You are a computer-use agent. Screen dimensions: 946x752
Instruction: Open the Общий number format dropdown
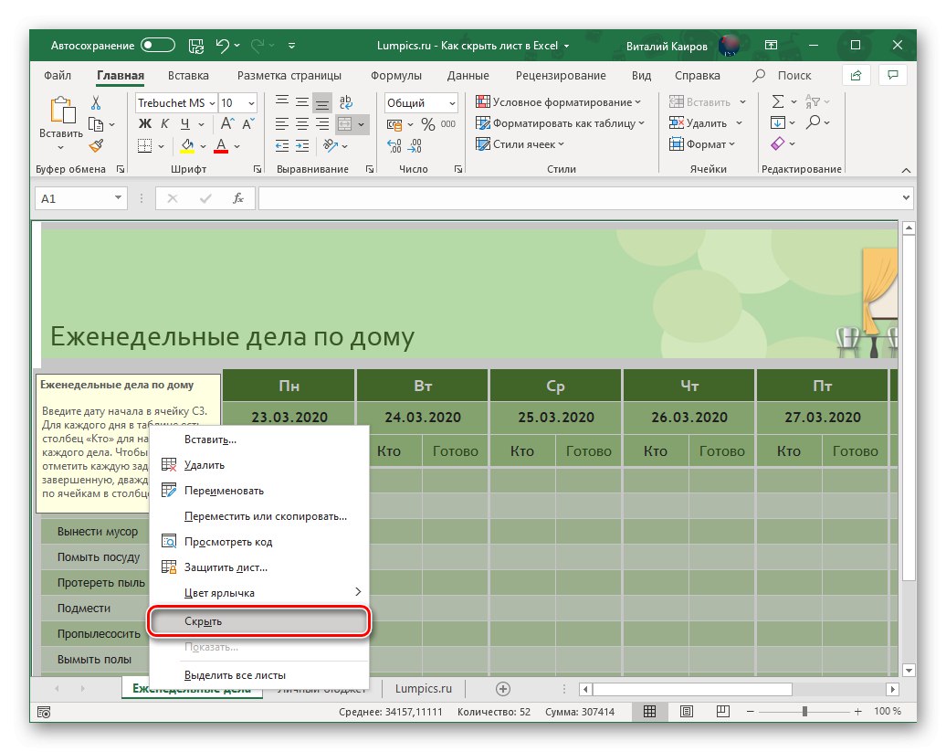(452, 102)
